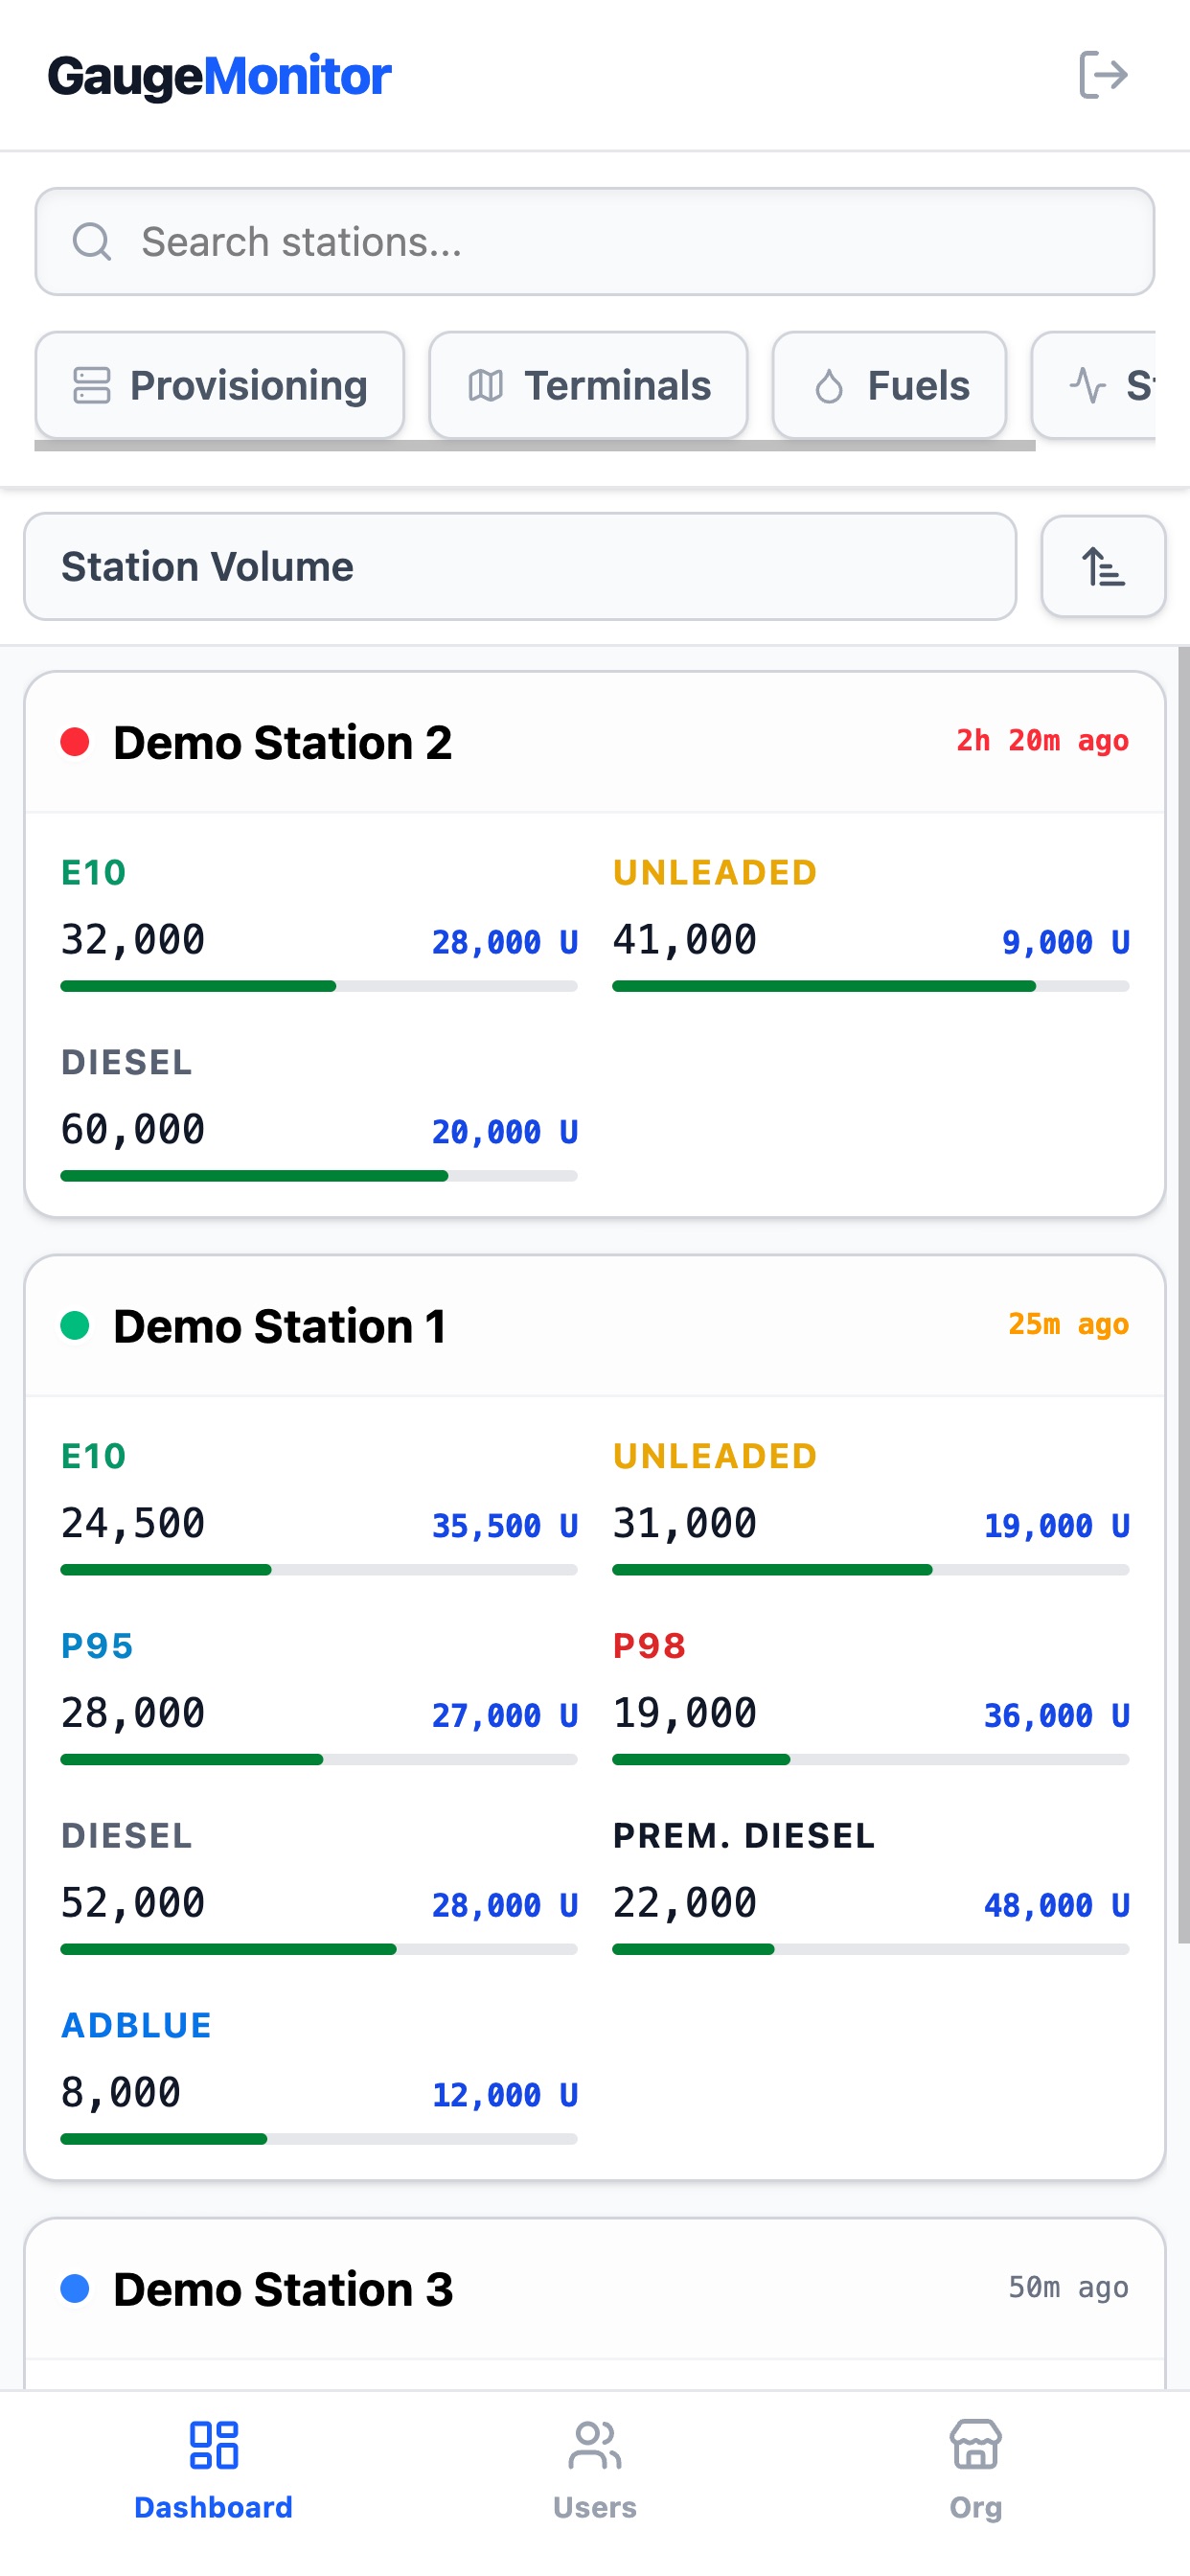Click Demo Station 1 Diesel 52,000 value

(133, 1904)
